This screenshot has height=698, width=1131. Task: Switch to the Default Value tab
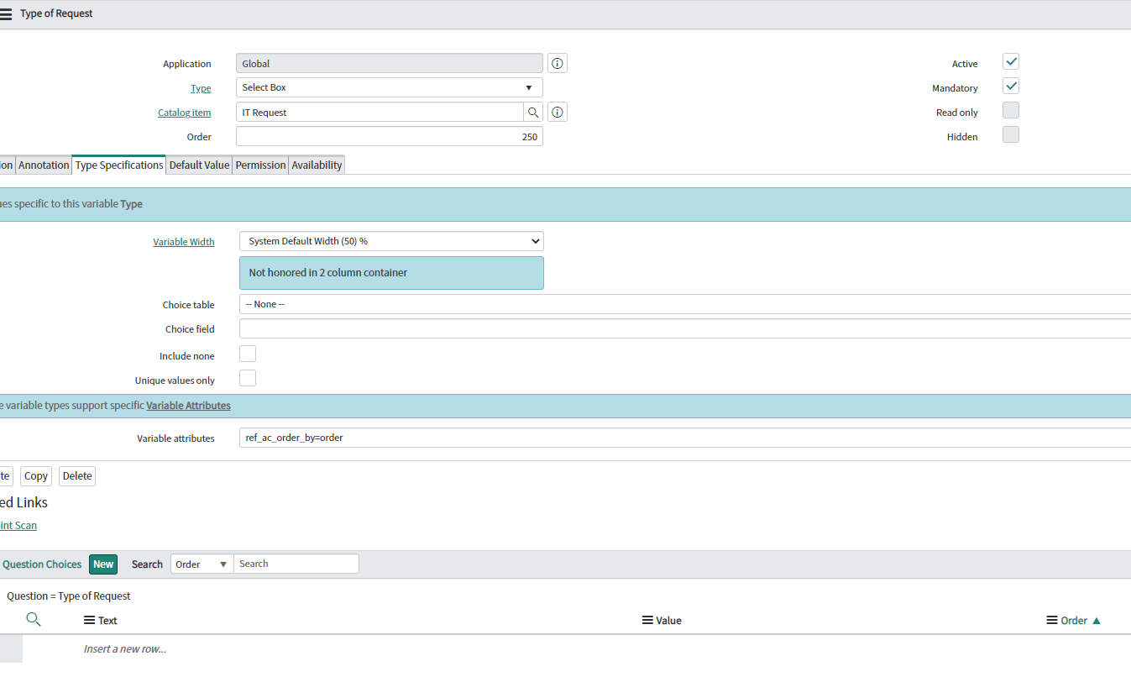[x=199, y=165]
